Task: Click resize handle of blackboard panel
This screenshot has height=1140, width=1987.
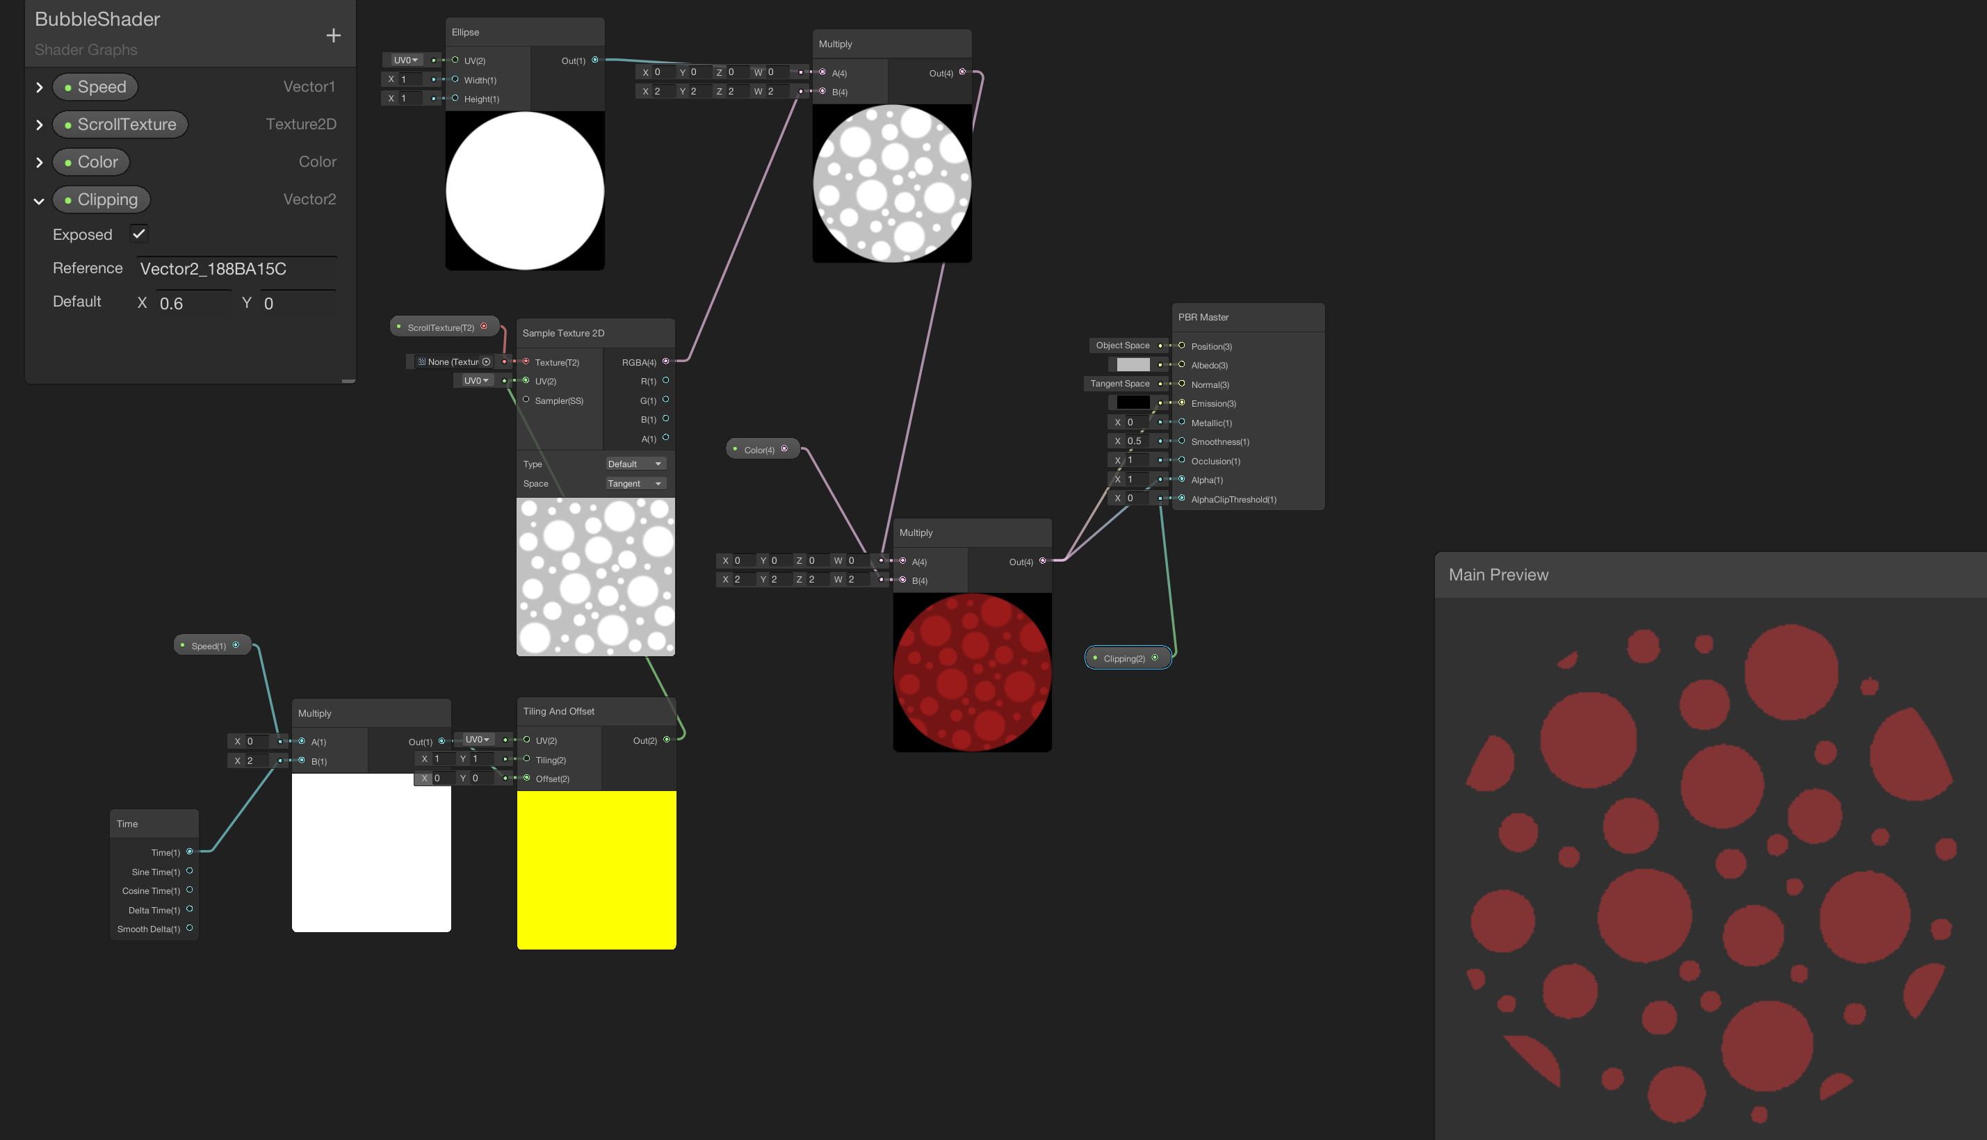Action: [x=348, y=380]
